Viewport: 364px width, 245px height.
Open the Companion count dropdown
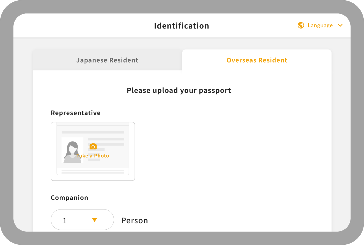point(82,220)
